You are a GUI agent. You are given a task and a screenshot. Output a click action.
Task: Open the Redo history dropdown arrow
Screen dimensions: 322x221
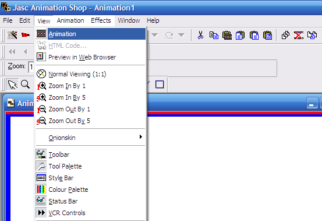pyautogui.click(x=181, y=35)
